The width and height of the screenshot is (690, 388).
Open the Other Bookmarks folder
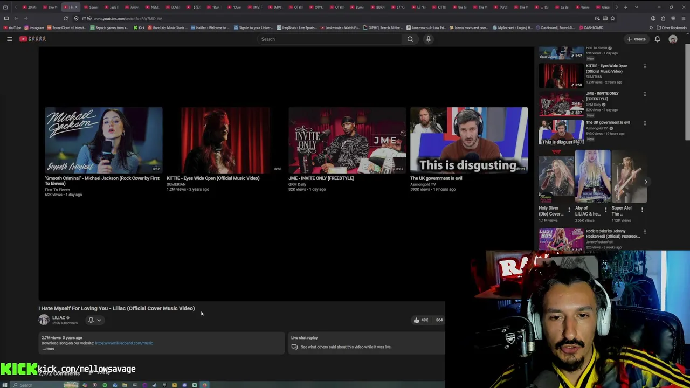(x=671, y=27)
